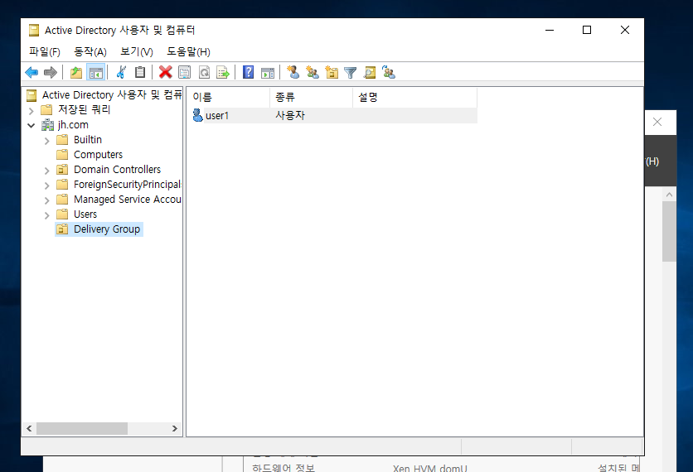Select the jh.com tree label
The width and height of the screenshot is (693, 472).
73,125
